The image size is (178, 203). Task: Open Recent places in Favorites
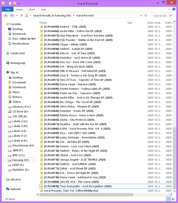pyautogui.click(x=21, y=43)
